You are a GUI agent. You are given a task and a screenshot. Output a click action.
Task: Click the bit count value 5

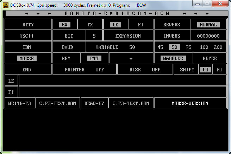click(x=94, y=36)
